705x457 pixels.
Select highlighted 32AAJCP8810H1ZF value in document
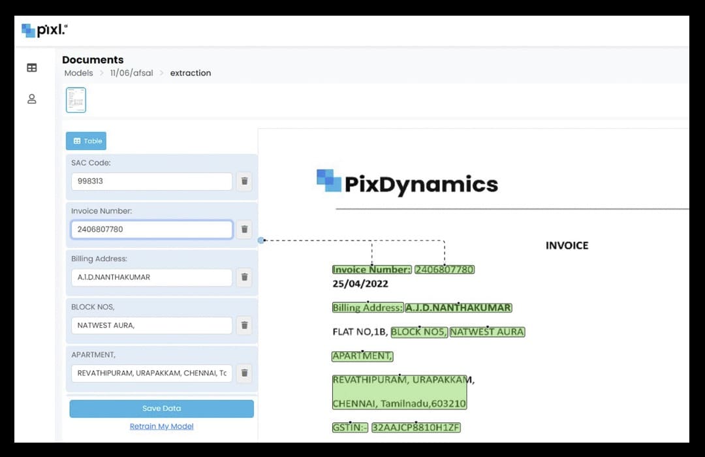(416, 428)
